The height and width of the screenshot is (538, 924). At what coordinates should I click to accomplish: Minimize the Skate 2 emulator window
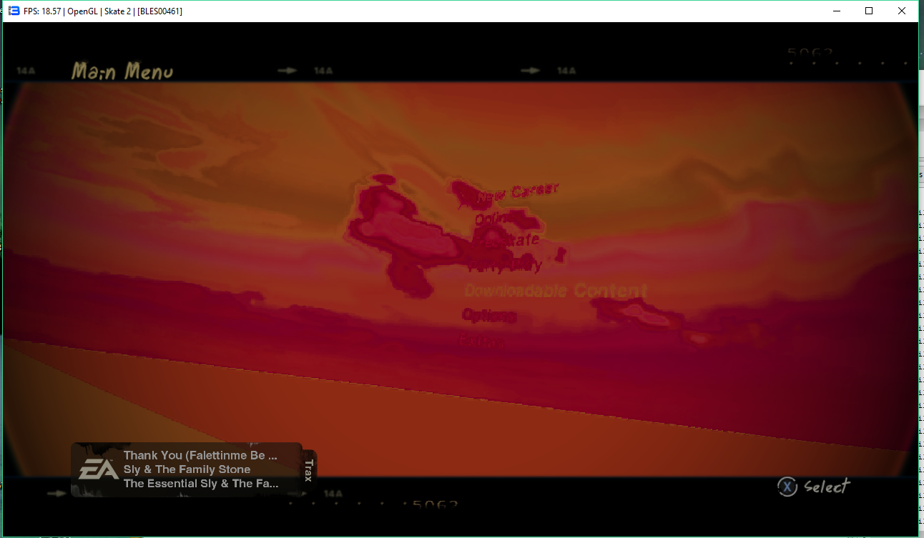point(836,11)
